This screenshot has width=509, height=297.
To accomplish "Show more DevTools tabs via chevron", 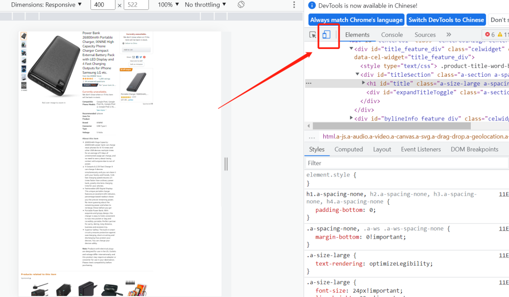I will [x=449, y=34].
